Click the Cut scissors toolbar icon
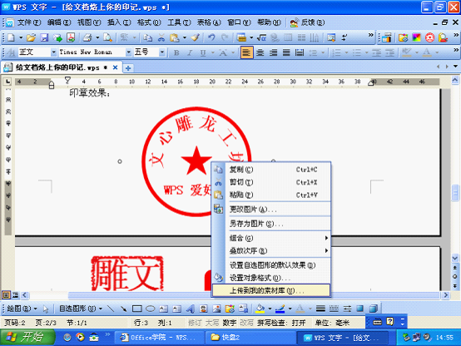The height and width of the screenshot is (346, 461). tap(161, 37)
